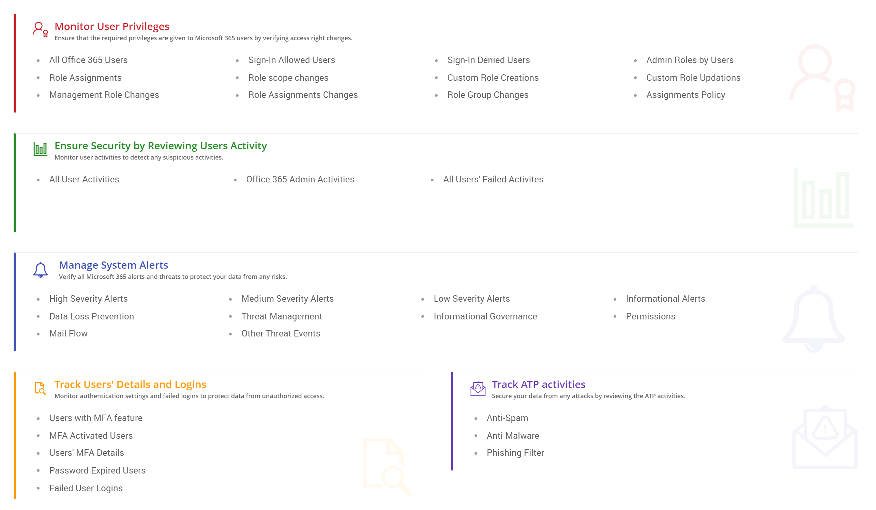The width and height of the screenshot is (876, 510).
Task: Open the Monitor User Privileges heading
Action: tap(112, 27)
